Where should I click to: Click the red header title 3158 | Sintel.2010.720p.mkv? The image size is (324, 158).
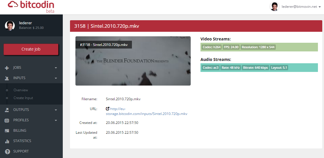tap(107, 26)
